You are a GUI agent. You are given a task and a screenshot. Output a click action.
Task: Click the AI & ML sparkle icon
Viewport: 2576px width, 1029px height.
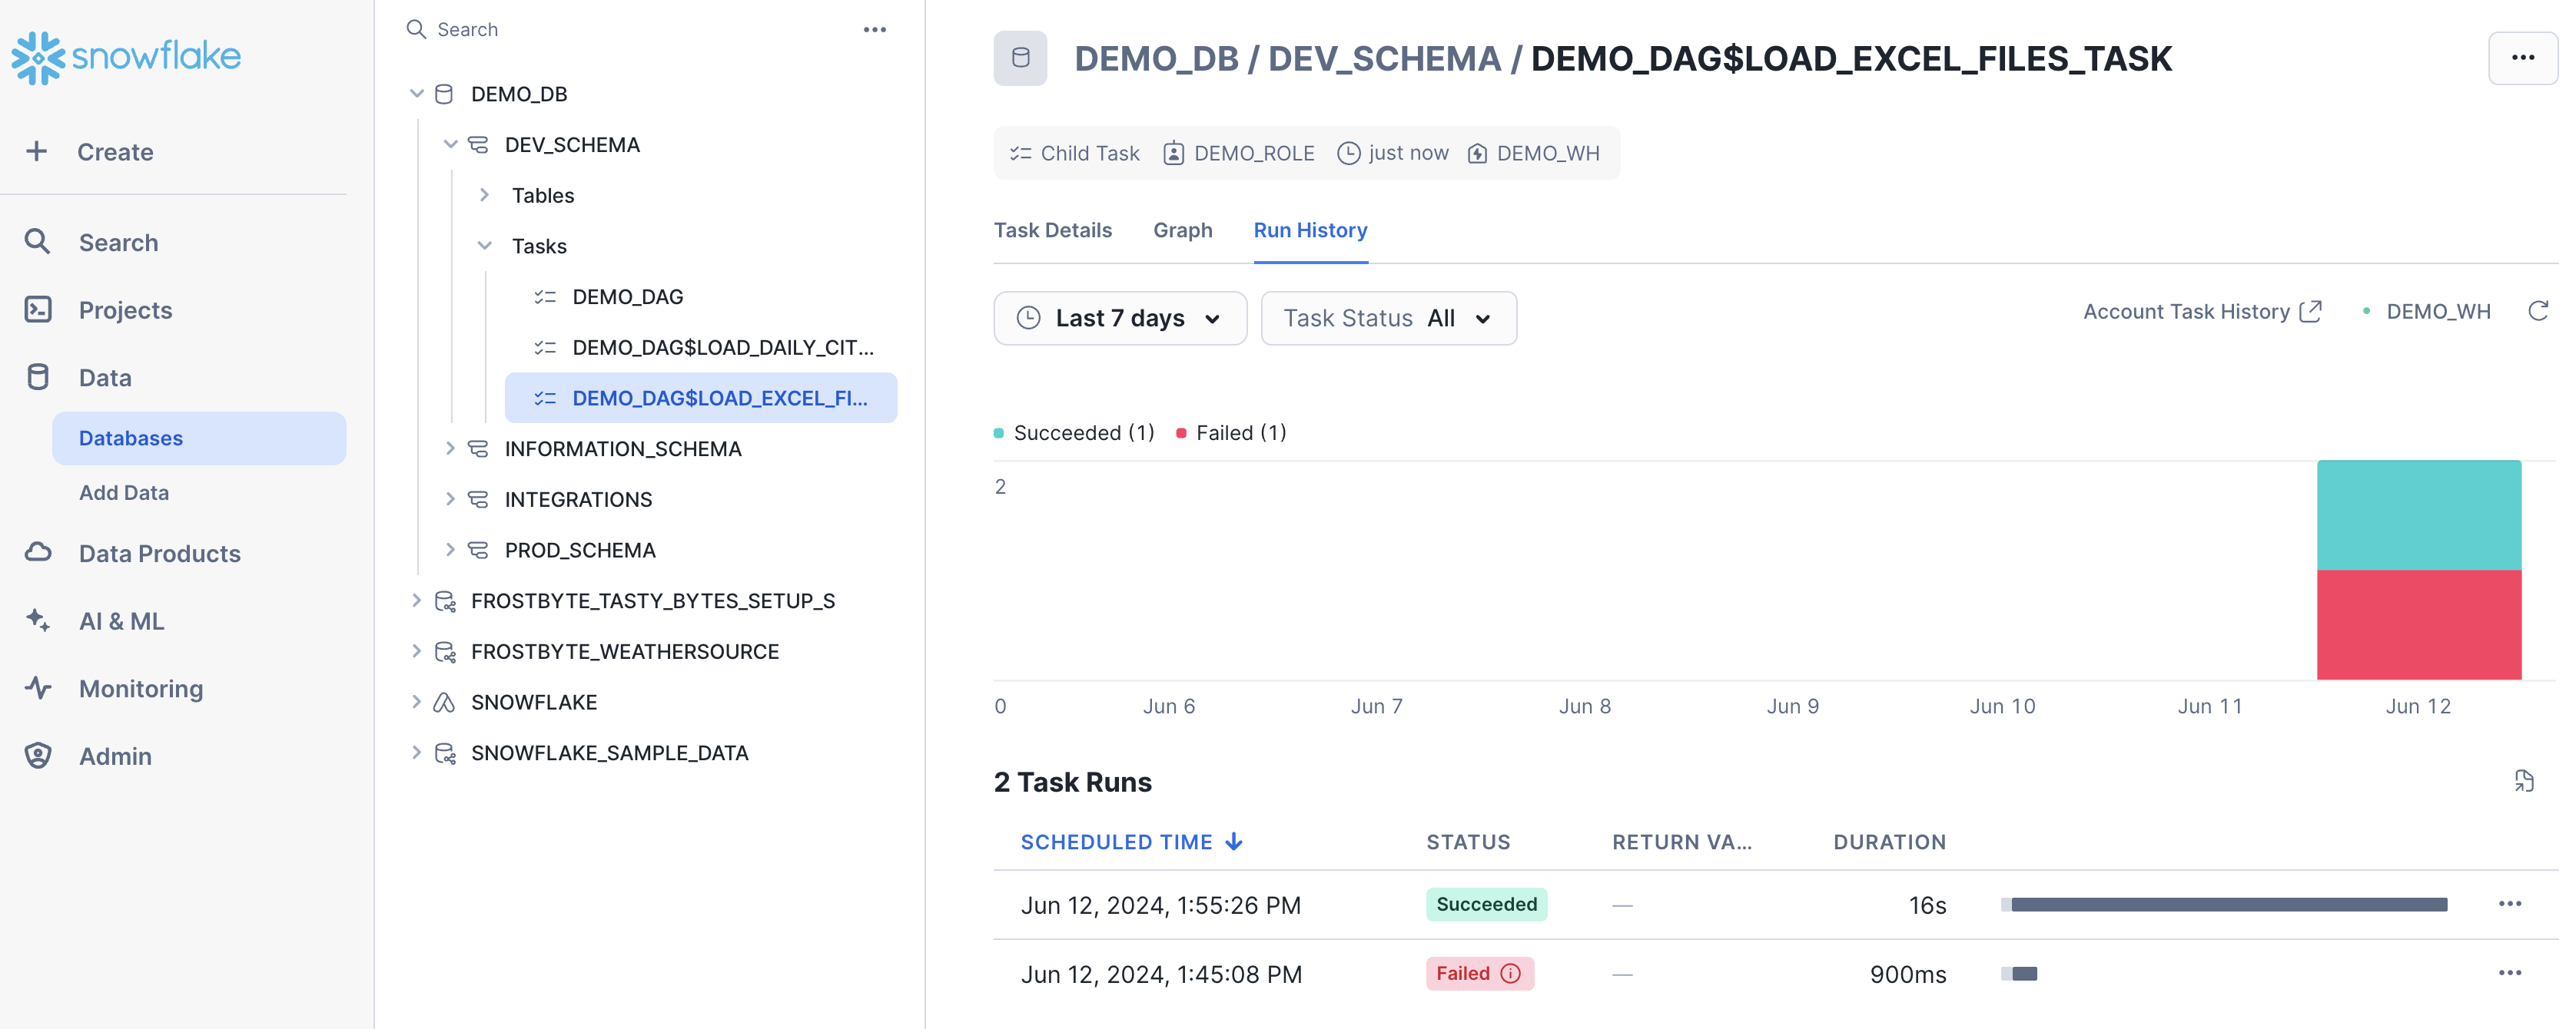point(38,620)
